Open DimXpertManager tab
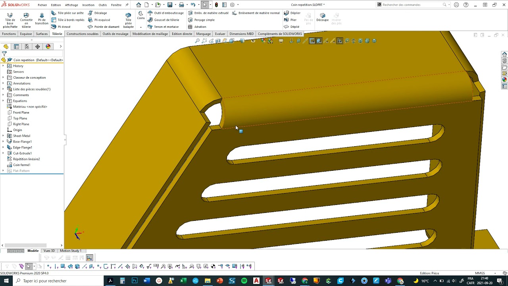The image size is (508, 286). (38, 46)
